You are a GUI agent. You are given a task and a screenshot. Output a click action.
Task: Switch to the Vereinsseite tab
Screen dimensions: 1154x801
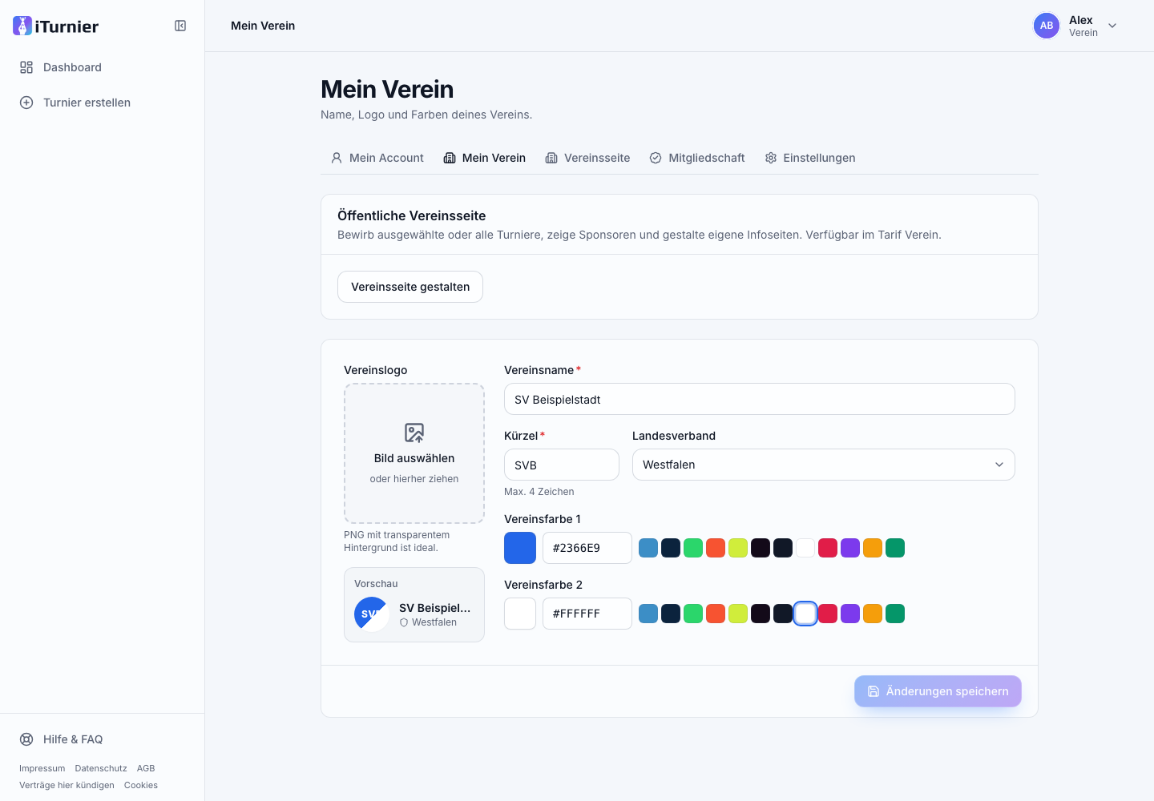pos(587,158)
